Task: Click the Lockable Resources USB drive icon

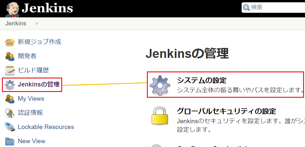Action: [x=10, y=127]
